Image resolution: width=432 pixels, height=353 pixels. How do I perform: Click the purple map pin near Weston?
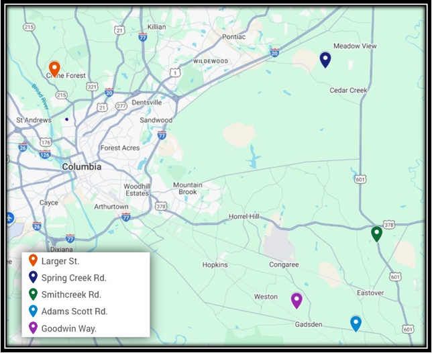tap(296, 300)
